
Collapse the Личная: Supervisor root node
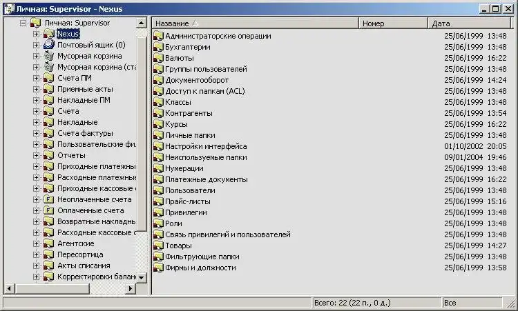[23, 23]
